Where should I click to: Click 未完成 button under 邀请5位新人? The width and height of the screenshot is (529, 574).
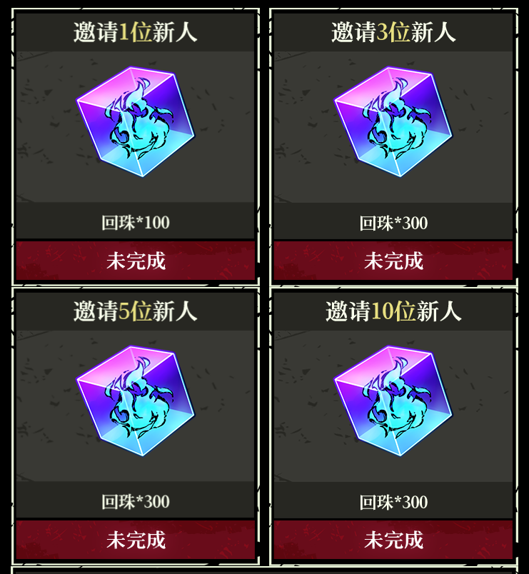[136, 540]
